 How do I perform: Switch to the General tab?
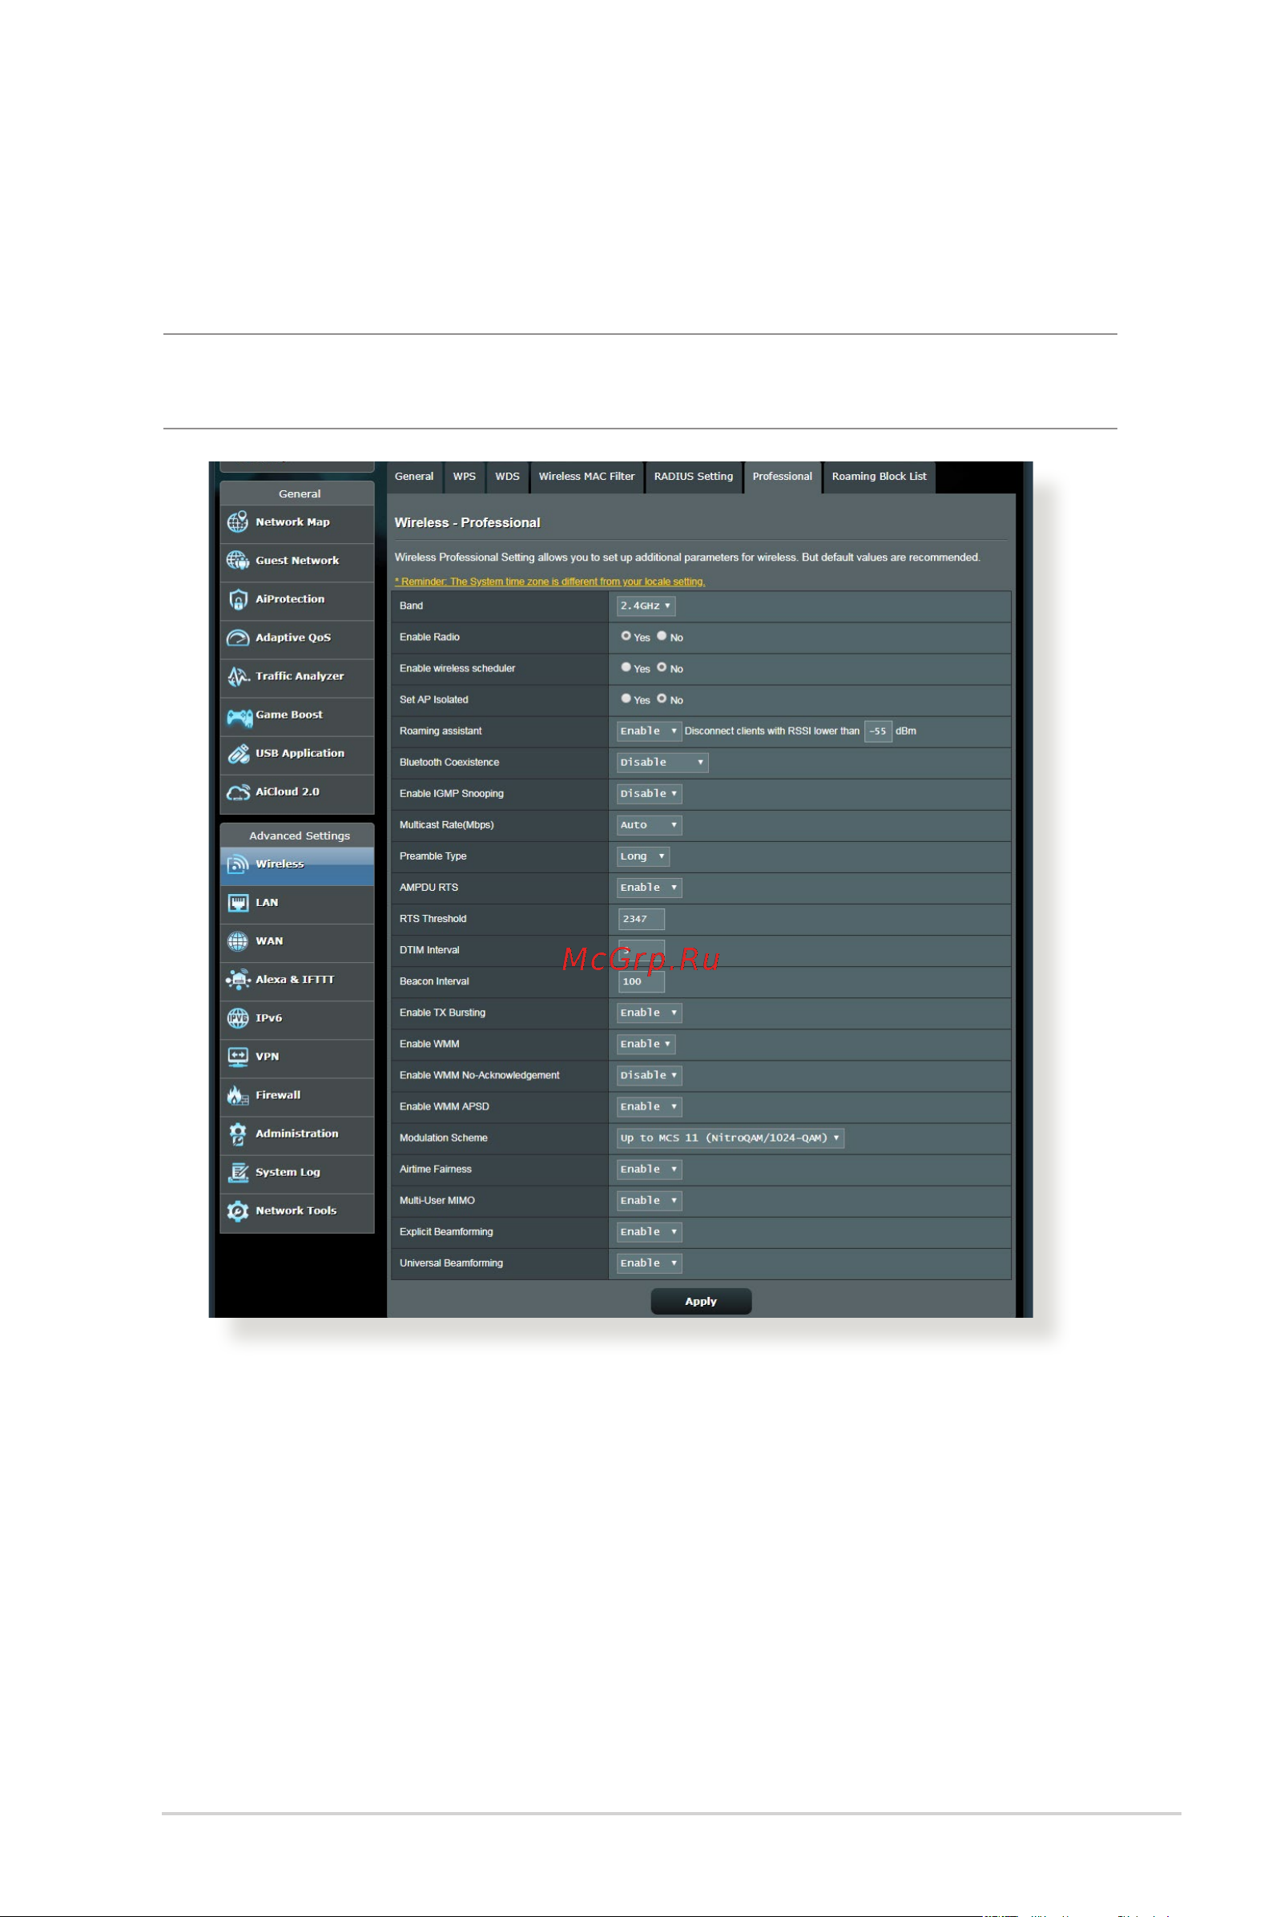(415, 477)
